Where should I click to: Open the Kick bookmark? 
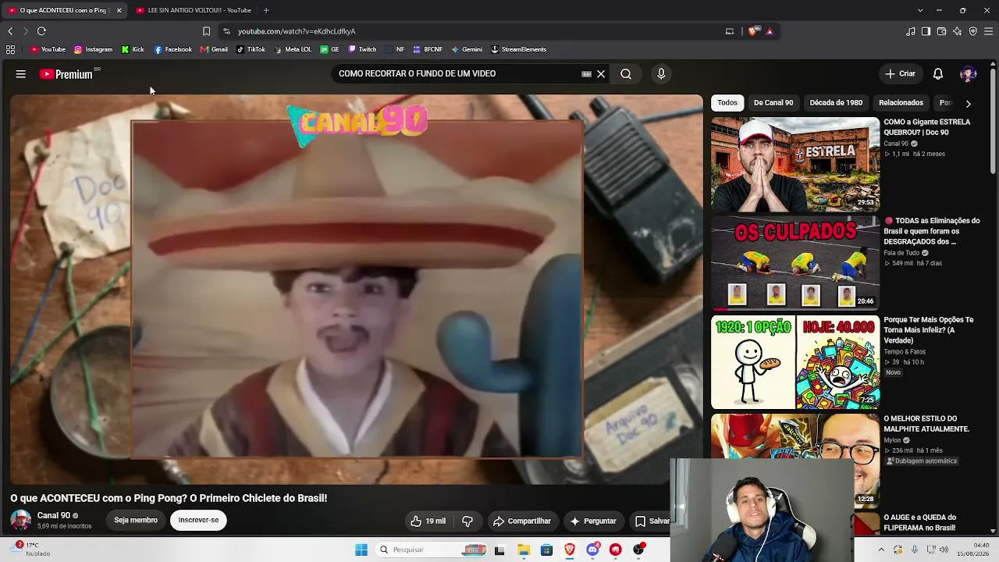(x=133, y=49)
